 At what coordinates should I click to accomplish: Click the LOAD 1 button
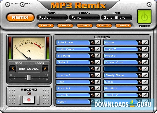pos(46,25)
